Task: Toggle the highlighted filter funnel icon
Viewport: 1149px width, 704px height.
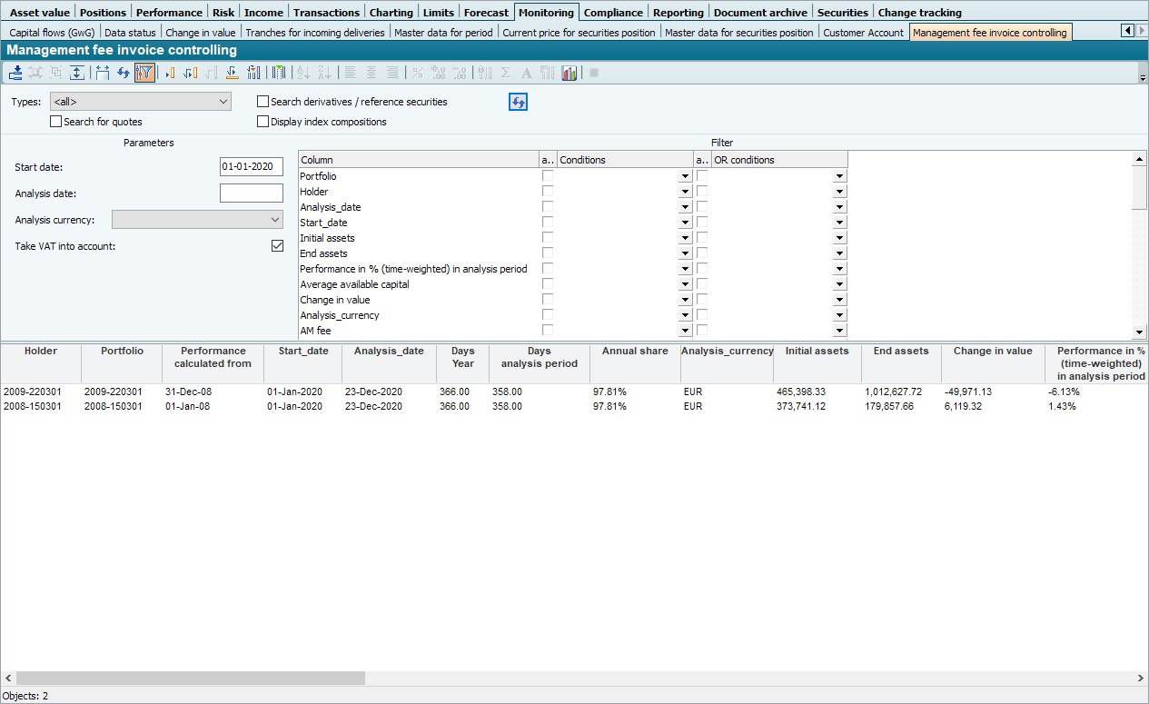Action: point(144,73)
